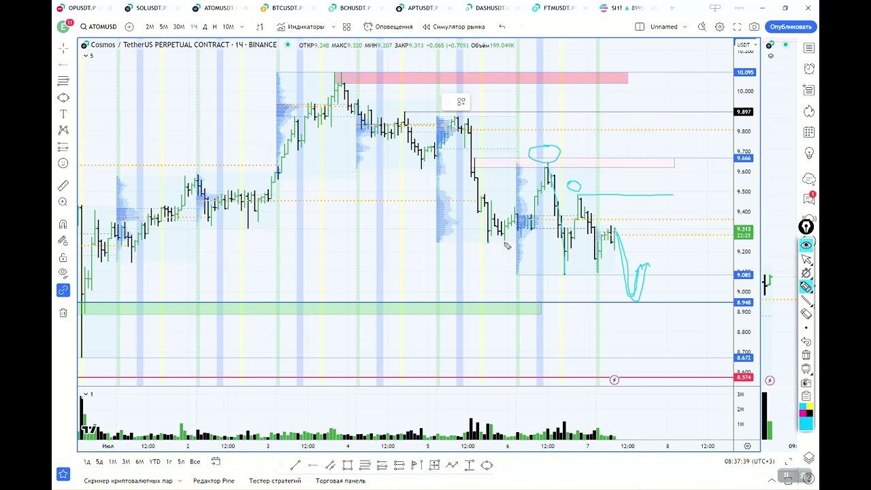
Task: Remove drawings with the trash icon
Action: click(63, 313)
